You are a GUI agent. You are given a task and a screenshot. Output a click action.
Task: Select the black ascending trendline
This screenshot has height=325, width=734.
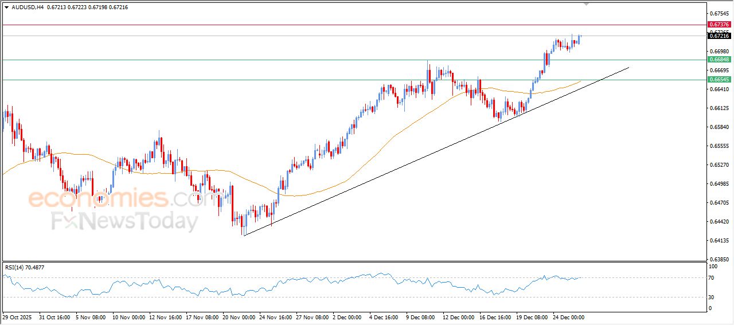click(401, 162)
